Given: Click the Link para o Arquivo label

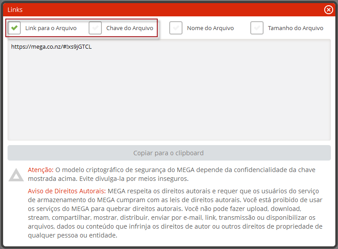Looking at the screenshot, I should (51, 28).
